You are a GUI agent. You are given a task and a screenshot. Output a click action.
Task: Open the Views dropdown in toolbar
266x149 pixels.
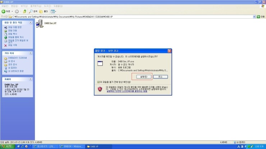click(53, 11)
